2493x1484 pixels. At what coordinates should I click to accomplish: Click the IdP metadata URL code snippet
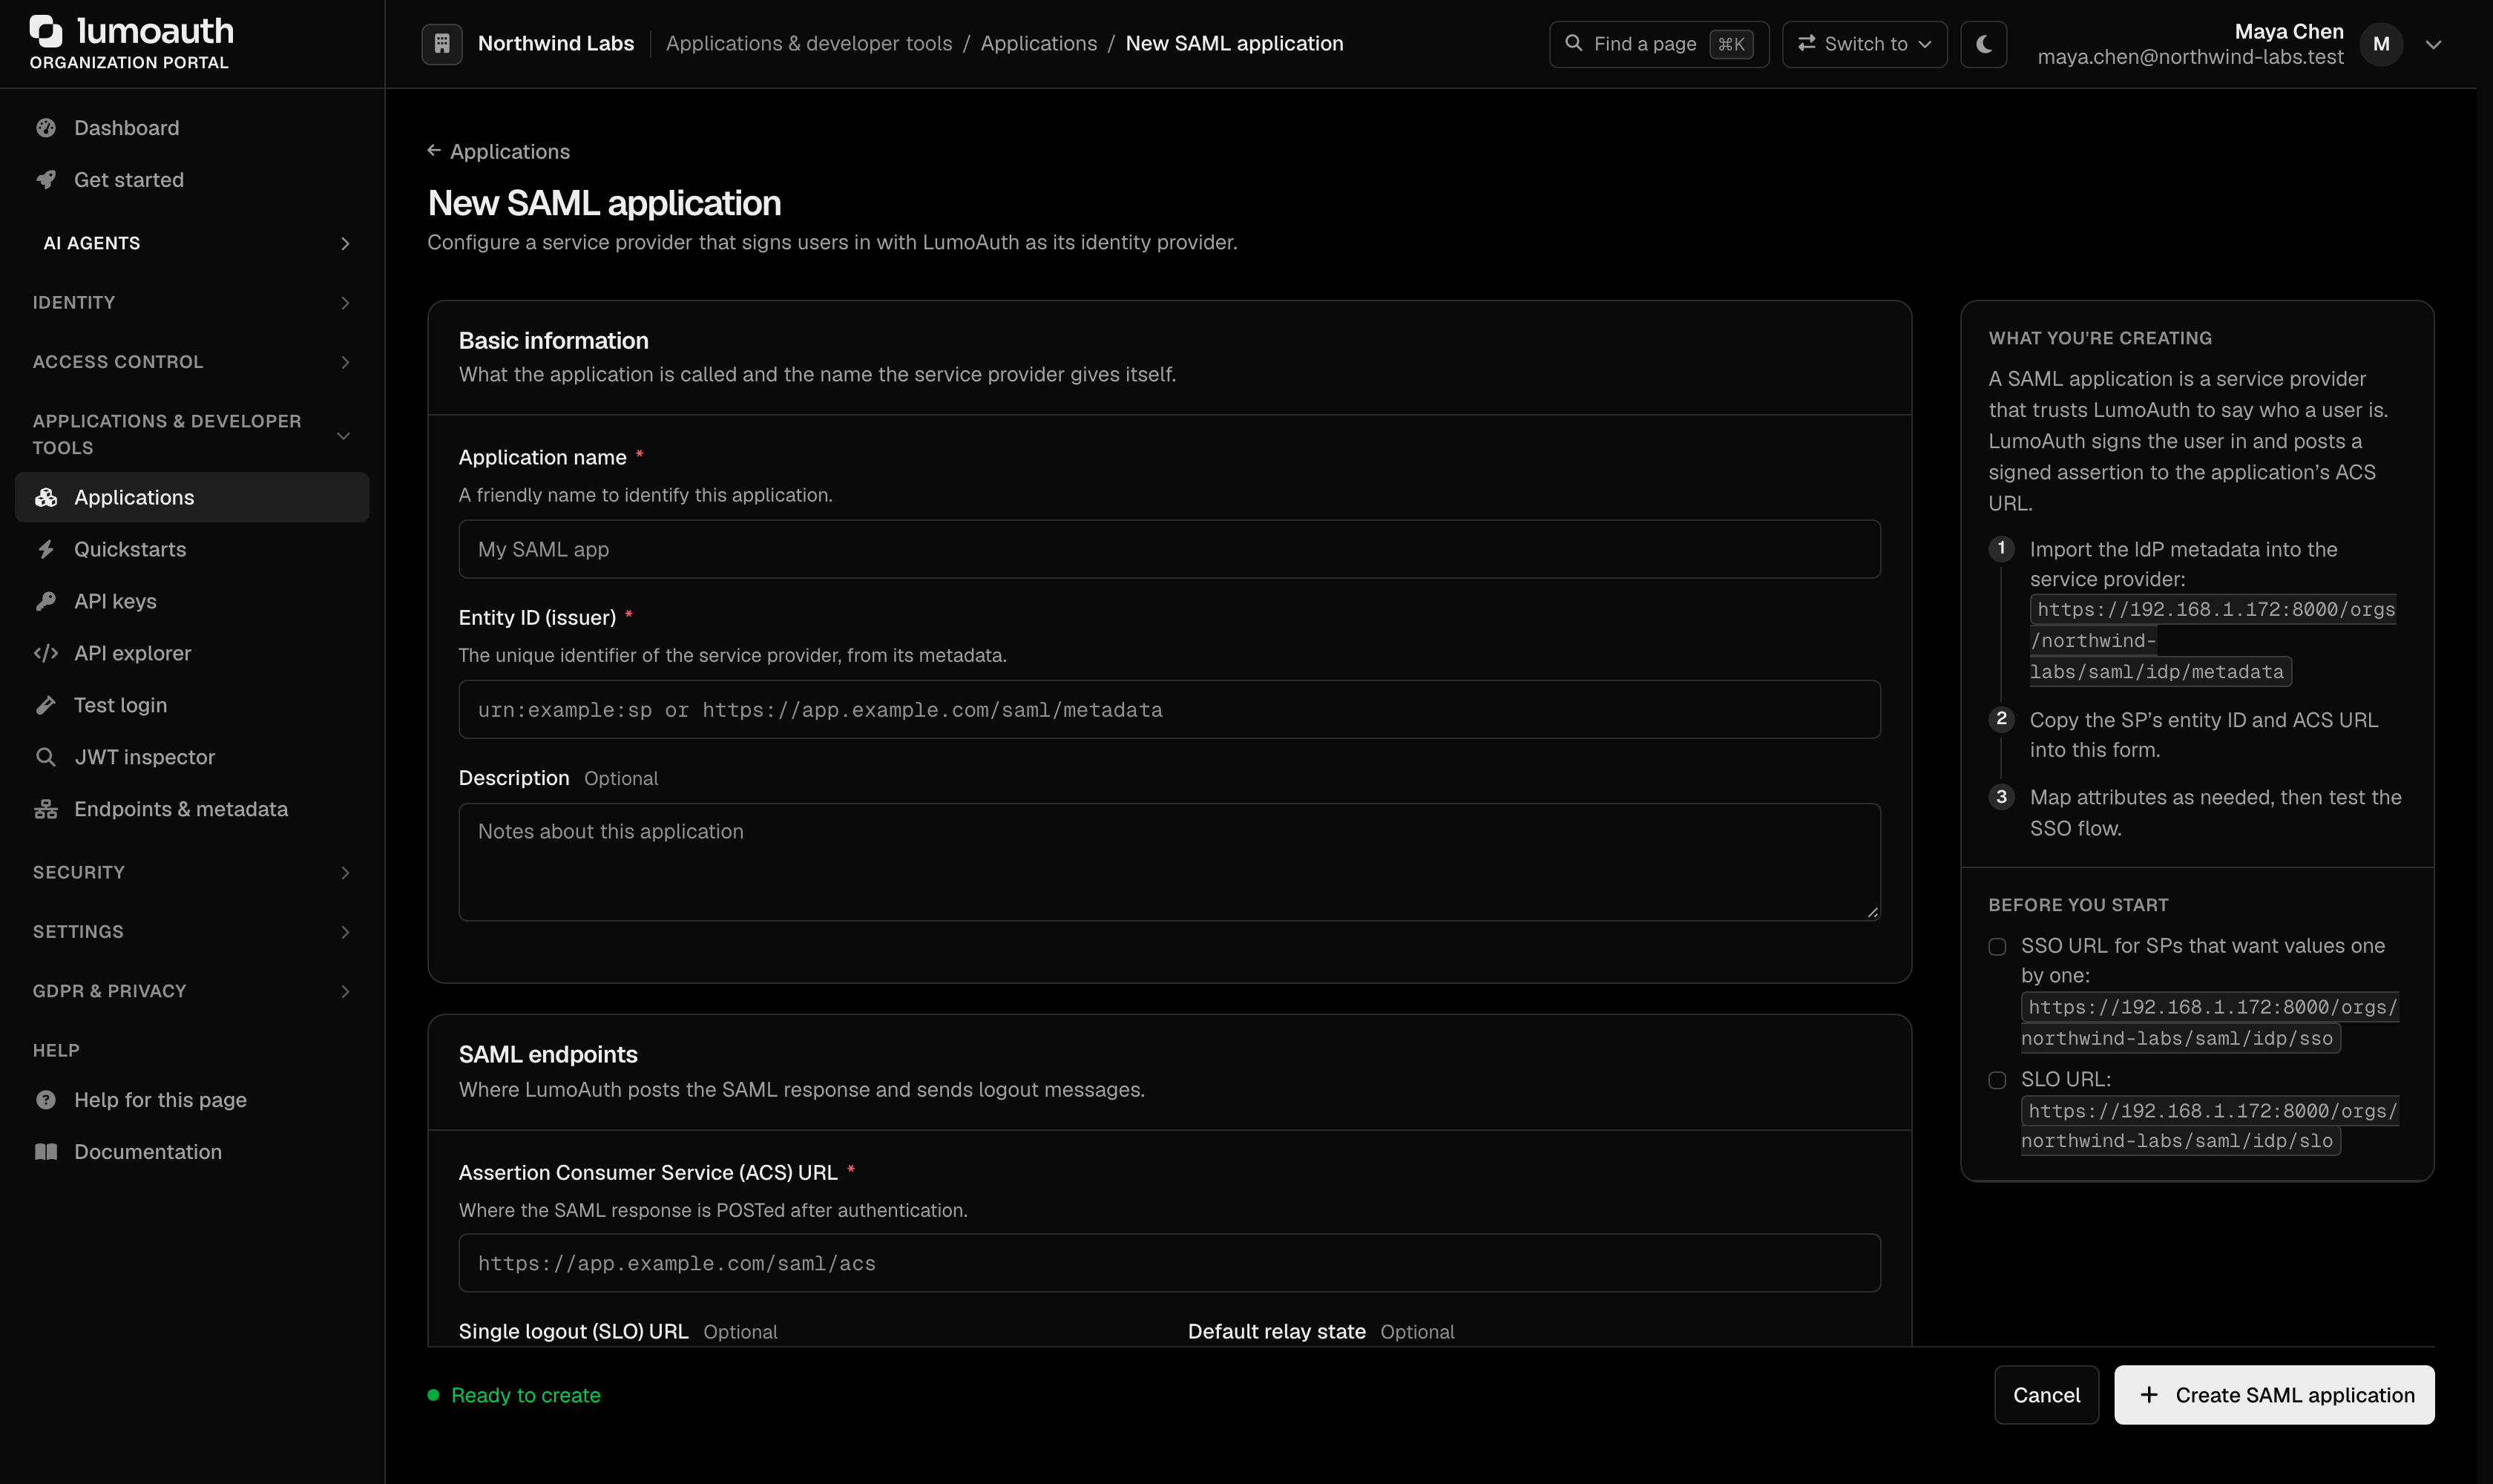(x=2212, y=641)
